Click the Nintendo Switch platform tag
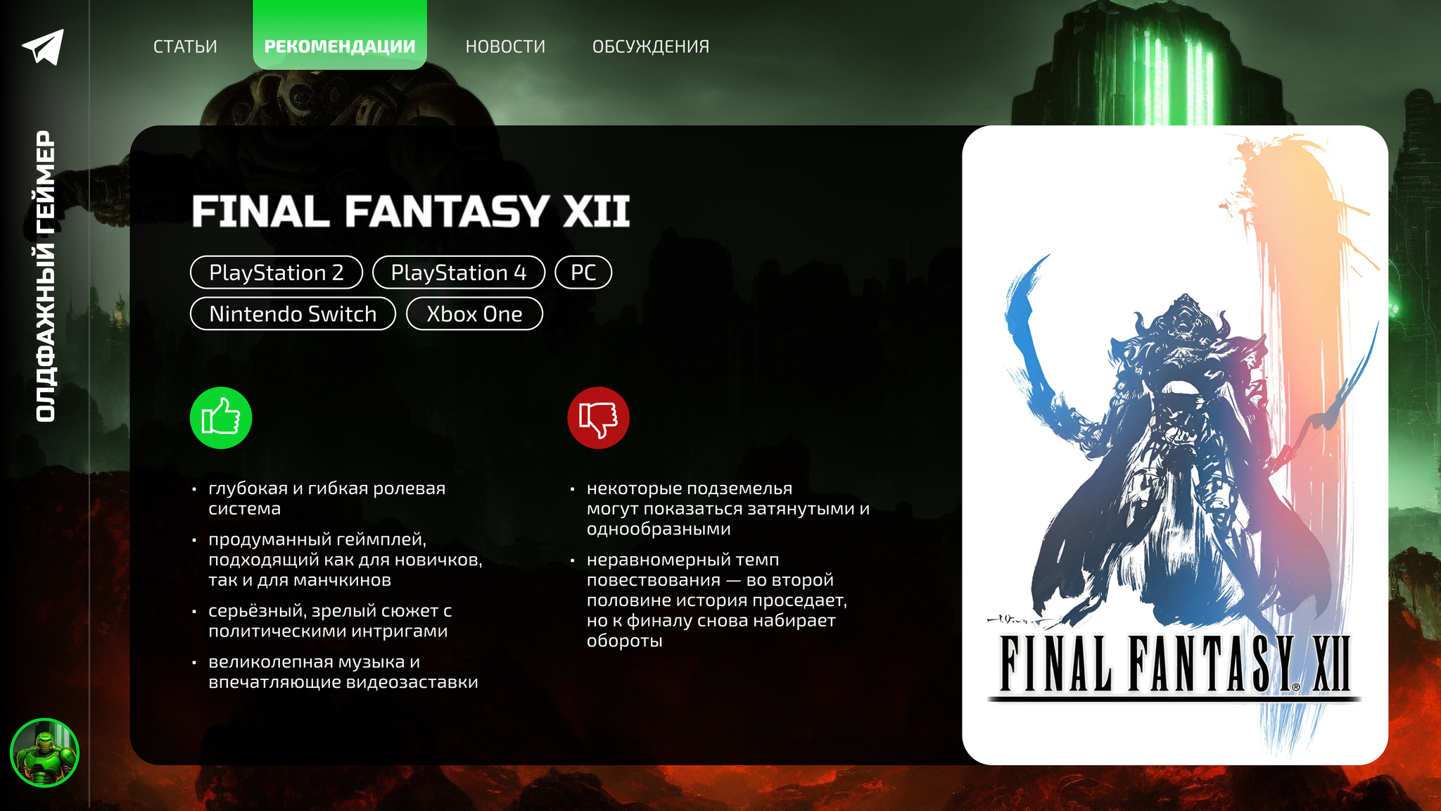 pos(293,313)
